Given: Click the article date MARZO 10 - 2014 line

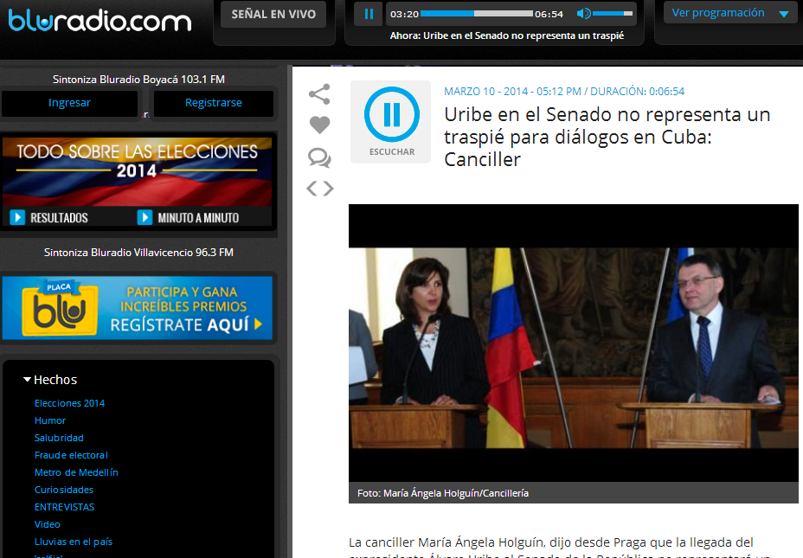Looking at the screenshot, I should (564, 92).
